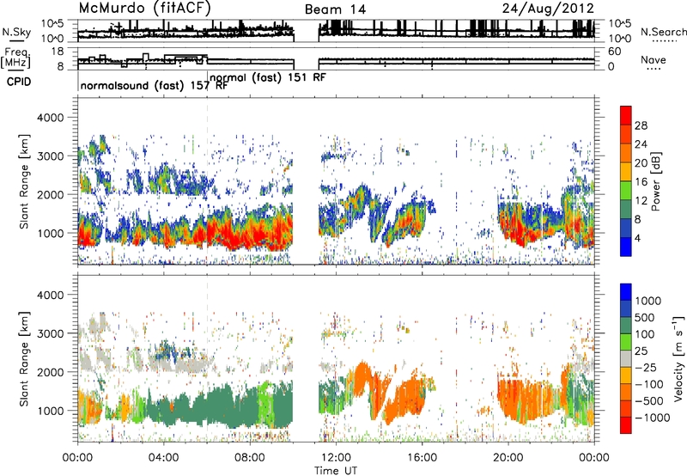Click the 'Time UT' axis label
687x476 pixels.
[x=336, y=471]
